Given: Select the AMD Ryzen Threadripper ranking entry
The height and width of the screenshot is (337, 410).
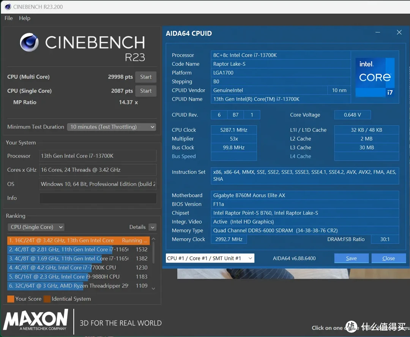Looking at the screenshot, I should [79, 286].
